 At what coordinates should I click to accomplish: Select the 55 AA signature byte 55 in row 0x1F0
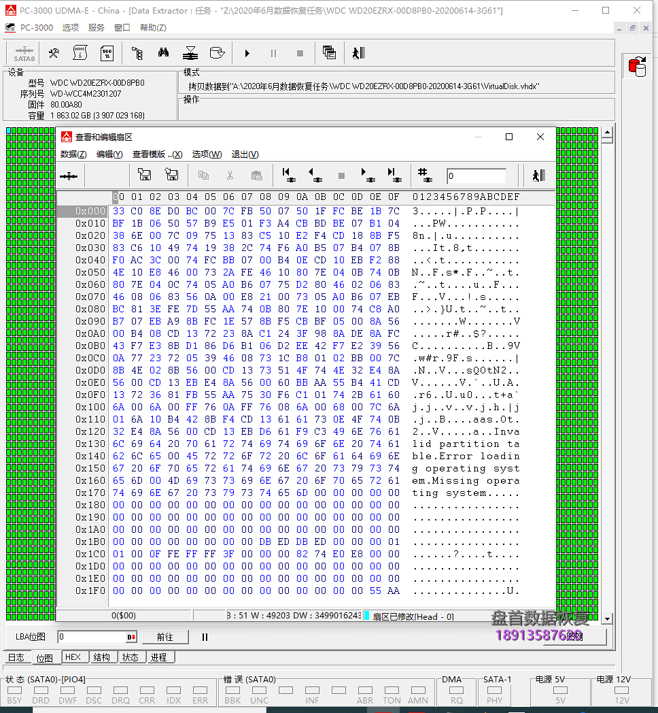[375, 591]
